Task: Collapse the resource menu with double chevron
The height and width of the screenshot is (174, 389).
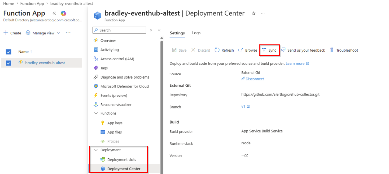Action: 159,30
